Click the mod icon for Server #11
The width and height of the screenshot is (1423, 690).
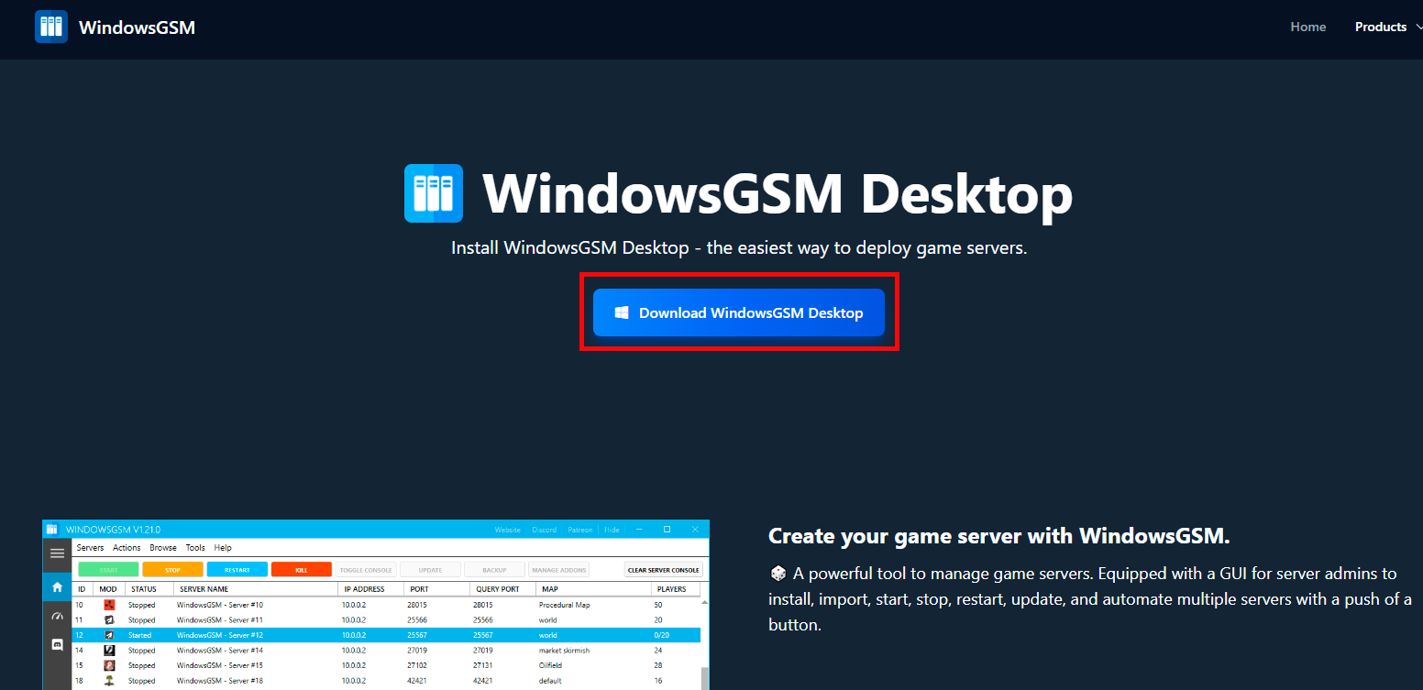click(109, 620)
